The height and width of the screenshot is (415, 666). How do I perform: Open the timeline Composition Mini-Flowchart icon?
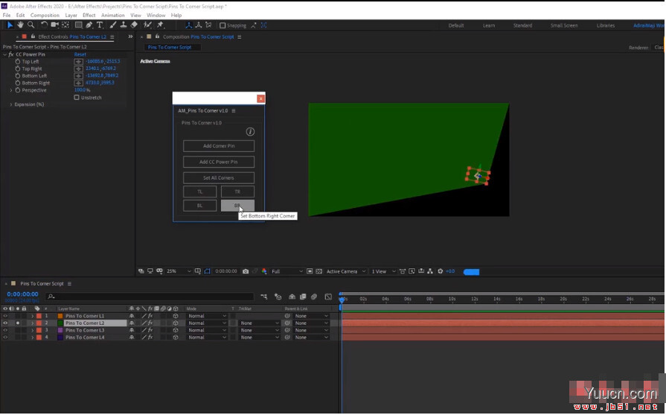point(263,297)
